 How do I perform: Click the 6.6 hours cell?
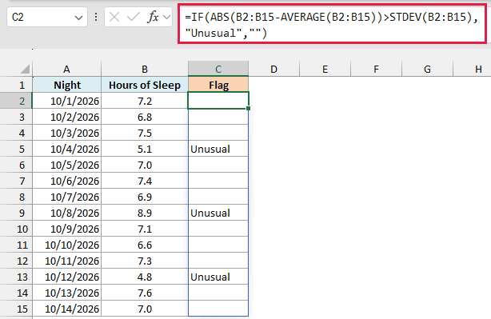[145, 245]
